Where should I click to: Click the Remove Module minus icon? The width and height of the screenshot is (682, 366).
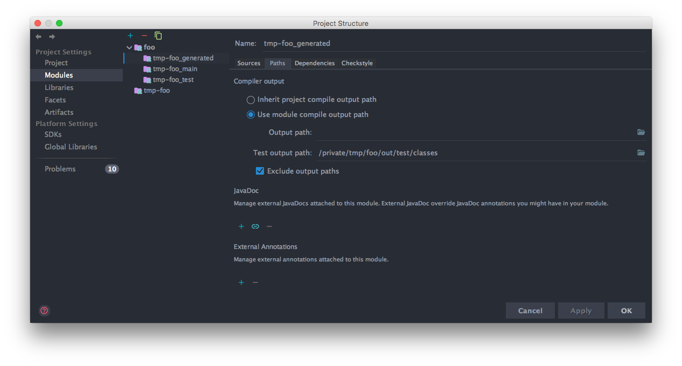click(x=144, y=36)
